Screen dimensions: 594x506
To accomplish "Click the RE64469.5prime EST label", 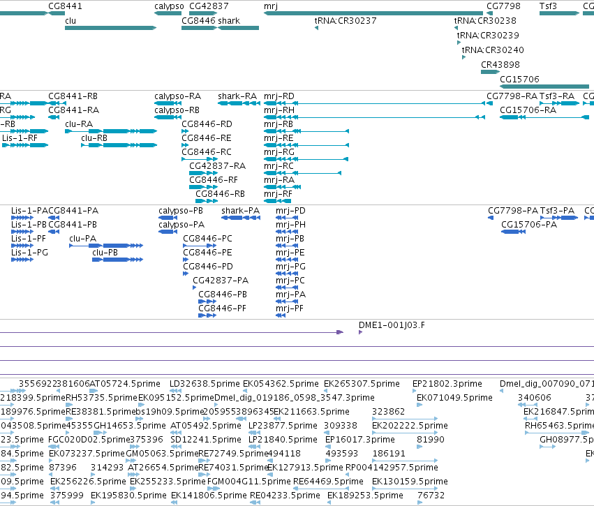I will [329, 482].
